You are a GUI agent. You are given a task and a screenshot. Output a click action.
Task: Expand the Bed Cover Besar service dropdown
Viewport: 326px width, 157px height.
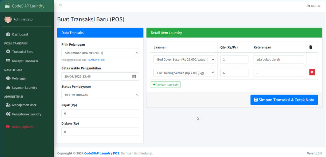tap(184, 59)
